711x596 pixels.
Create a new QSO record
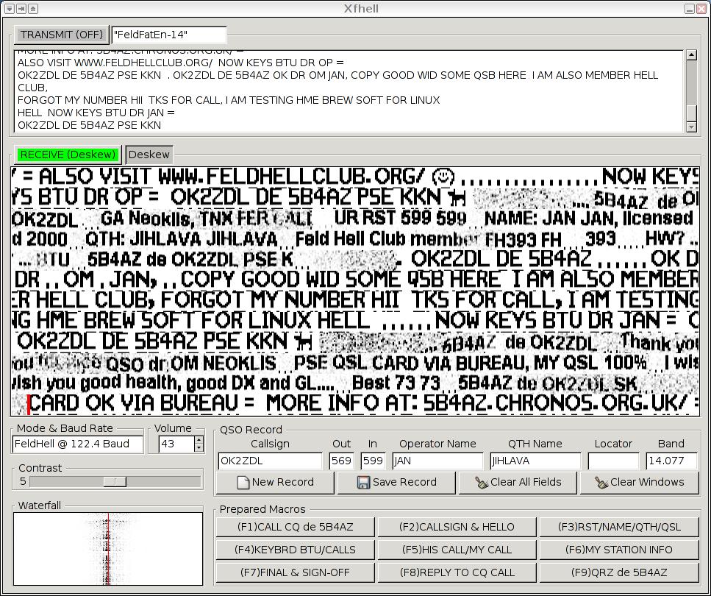(276, 483)
